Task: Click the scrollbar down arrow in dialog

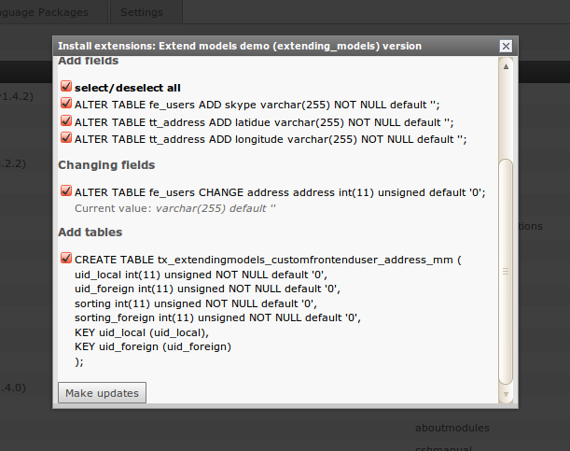Action: [x=506, y=397]
